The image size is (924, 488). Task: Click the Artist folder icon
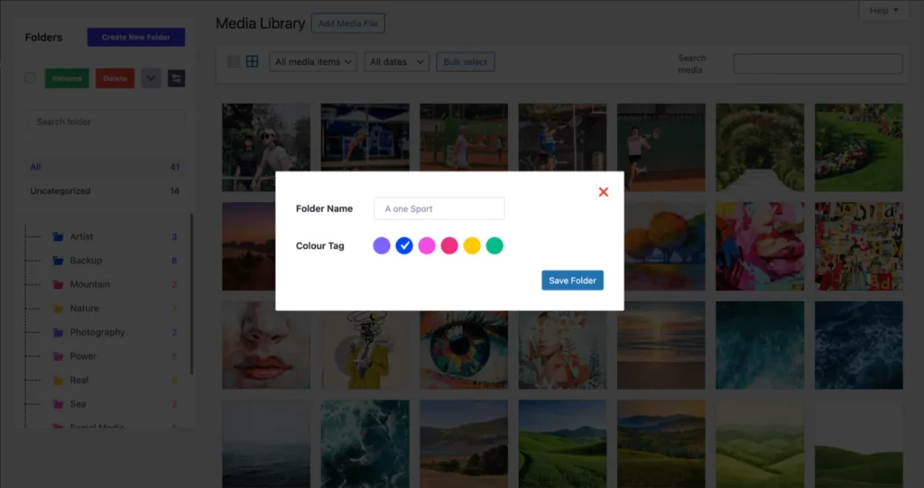pyautogui.click(x=58, y=236)
